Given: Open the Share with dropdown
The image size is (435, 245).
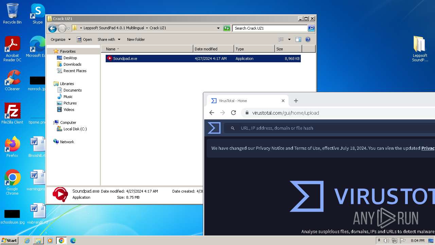Looking at the screenshot, I should (x=109, y=39).
